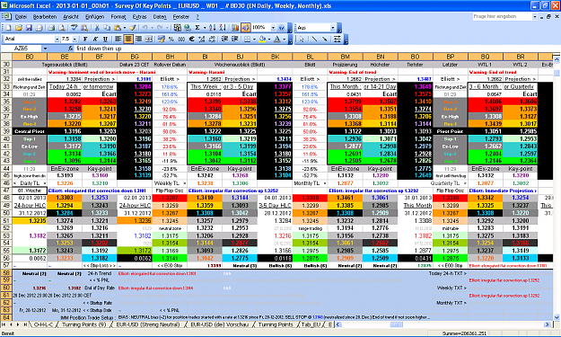561x337 pixels.
Task: Switch to EUR-USD (Streng Neutral) sheet tab
Action: (148, 324)
